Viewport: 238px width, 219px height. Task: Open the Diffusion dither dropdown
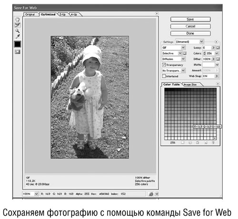(x=173, y=59)
